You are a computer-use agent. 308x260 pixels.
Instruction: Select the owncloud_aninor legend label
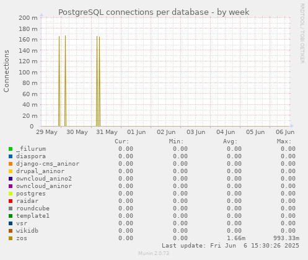click(44, 186)
